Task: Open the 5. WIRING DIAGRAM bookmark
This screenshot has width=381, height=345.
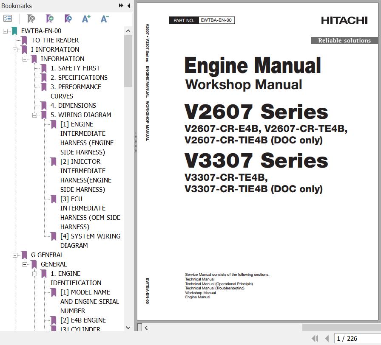Action: [81, 115]
